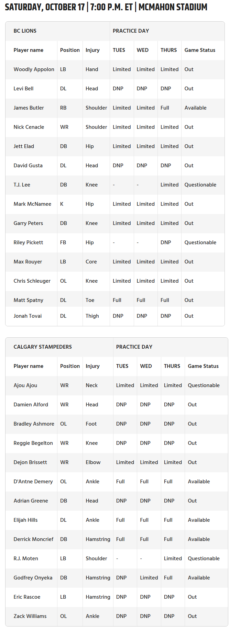
Task: Click the Jonah Tovai player name
Action: tap(28, 316)
